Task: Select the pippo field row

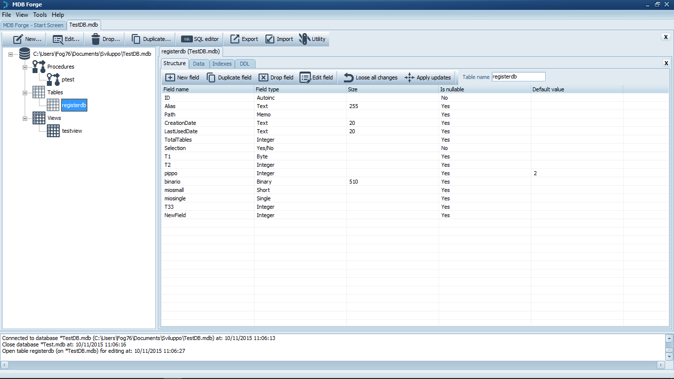Action: click(x=415, y=173)
